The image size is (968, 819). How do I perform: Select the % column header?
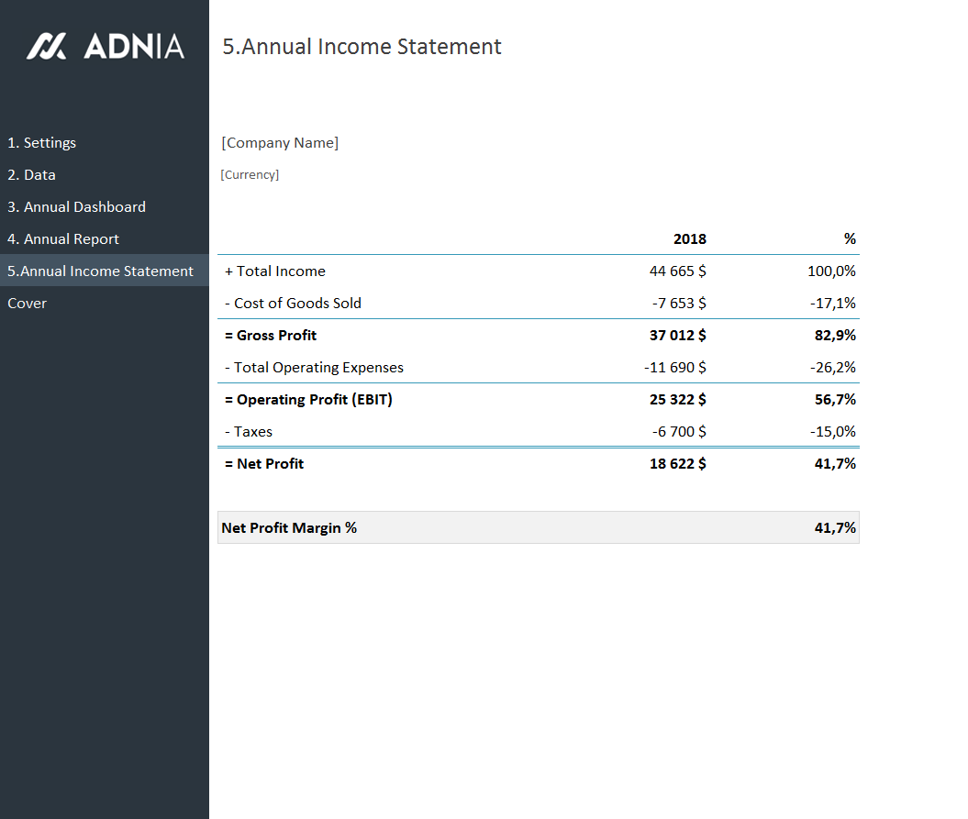pyautogui.click(x=850, y=239)
